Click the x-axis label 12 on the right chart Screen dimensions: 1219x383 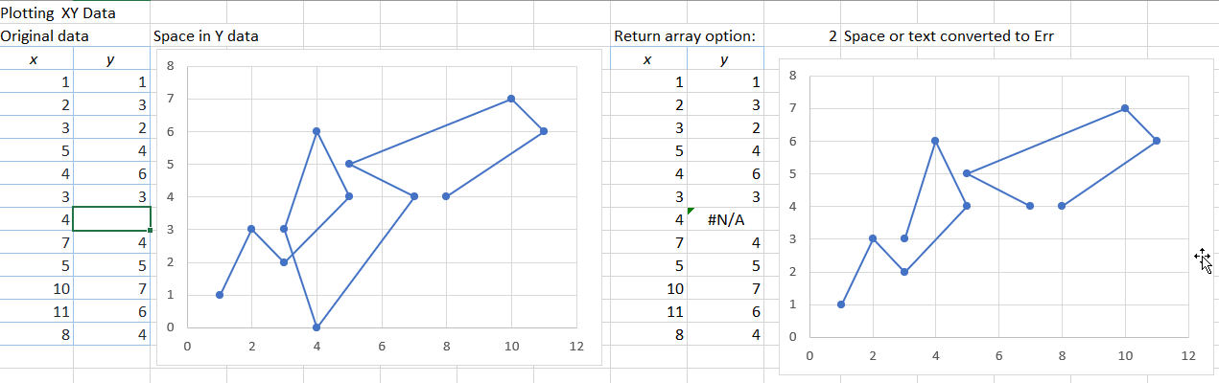(1187, 355)
